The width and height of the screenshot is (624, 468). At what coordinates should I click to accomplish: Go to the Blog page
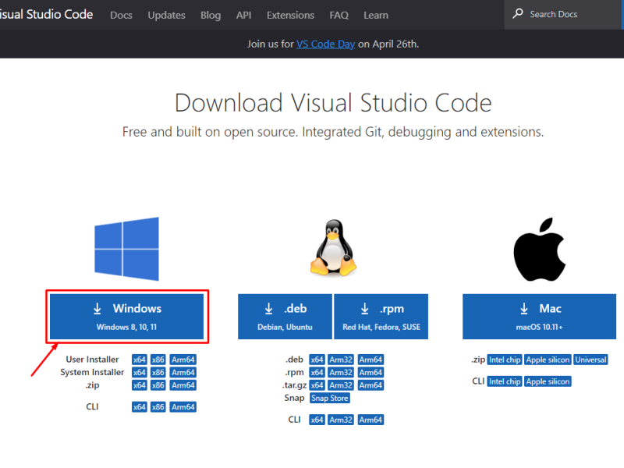[211, 15]
